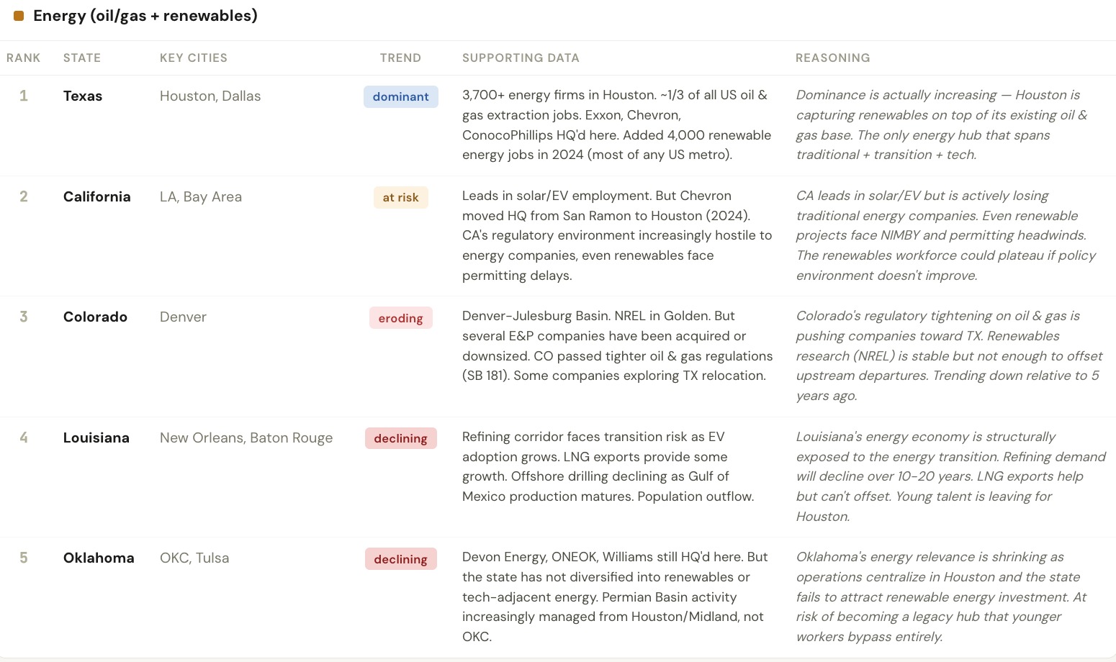The image size is (1116, 662).
Task: Click 'Houston, Dallas' key cities cell
Action: pos(210,96)
